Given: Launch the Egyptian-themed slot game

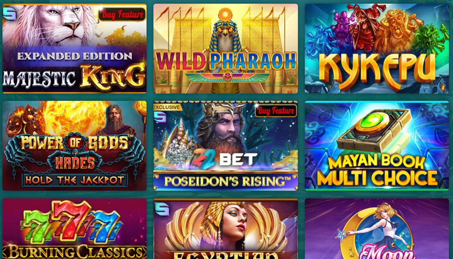Looking at the screenshot, I should (x=225, y=229).
